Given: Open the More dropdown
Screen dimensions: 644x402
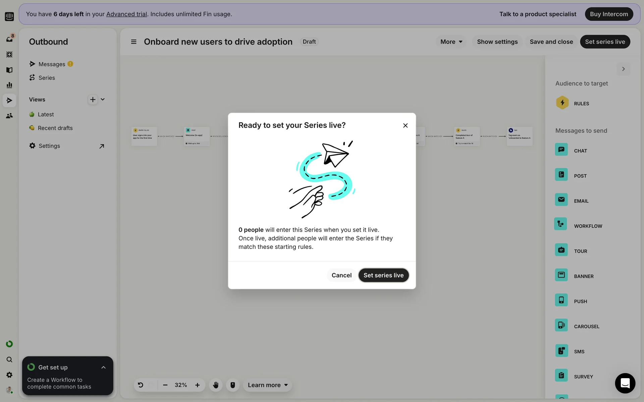Looking at the screenshot, I should 451,42.
